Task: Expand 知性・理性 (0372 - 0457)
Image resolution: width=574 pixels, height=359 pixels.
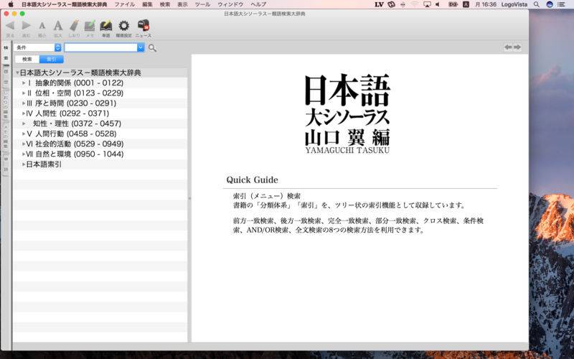Action: click(24, 123)
